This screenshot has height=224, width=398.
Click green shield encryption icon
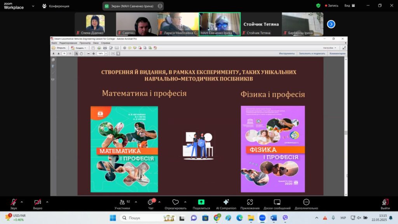[318, 5]
